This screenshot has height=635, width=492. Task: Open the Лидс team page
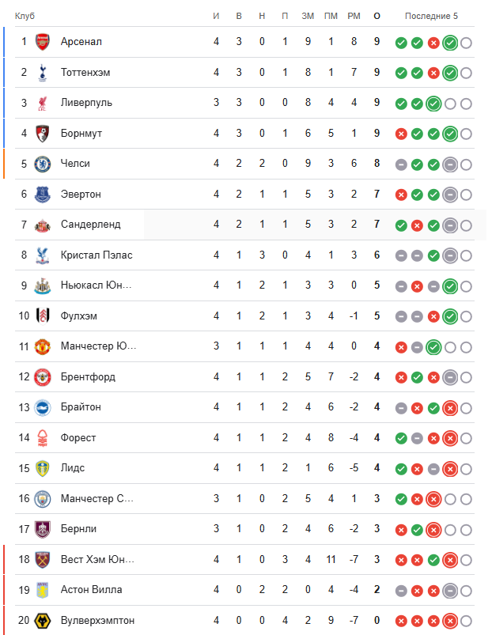pyautogui.click(x=73, y=468)
